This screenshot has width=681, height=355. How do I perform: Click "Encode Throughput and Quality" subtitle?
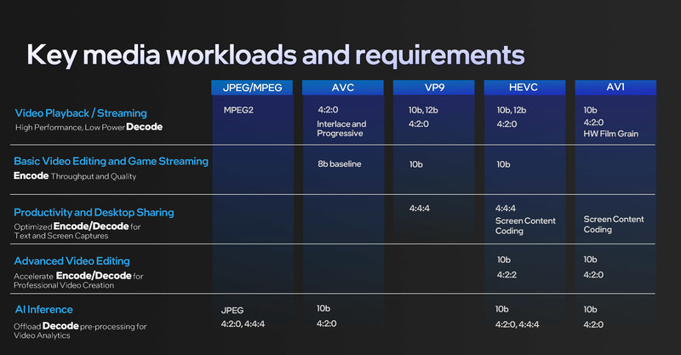pos(75,176)
